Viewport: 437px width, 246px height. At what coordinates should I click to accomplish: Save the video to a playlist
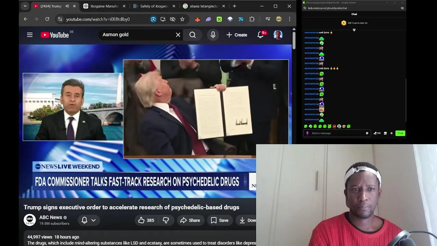tap(220, 220)
